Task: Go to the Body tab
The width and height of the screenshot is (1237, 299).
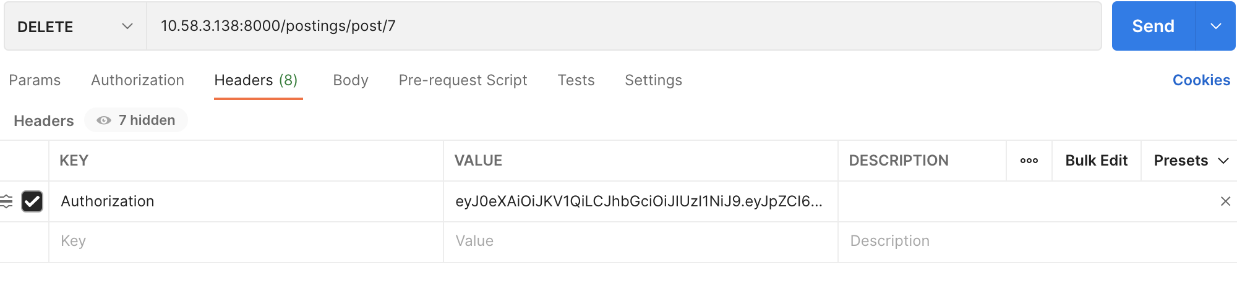Action: [351, 80]
